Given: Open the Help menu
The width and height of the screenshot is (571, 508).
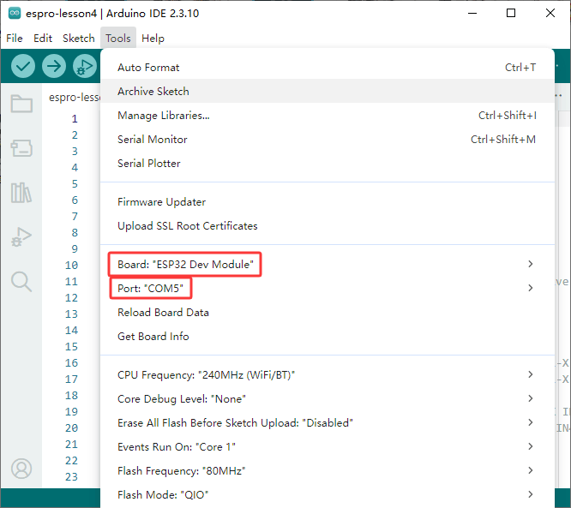Looking at the screenshot, I should coord(153,39).
